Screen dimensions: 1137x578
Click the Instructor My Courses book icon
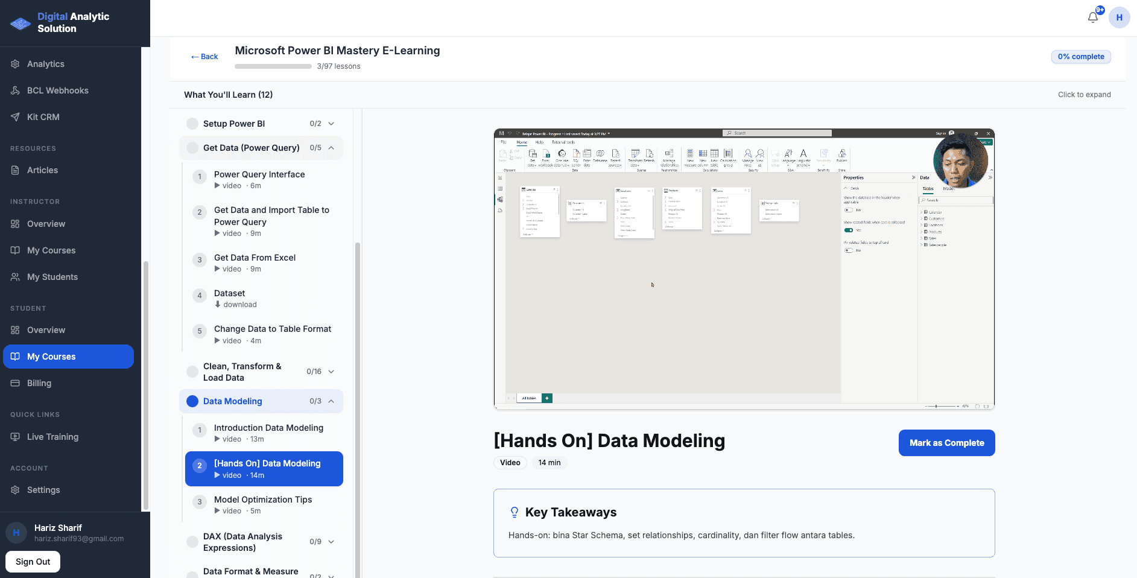pos(15,250)
